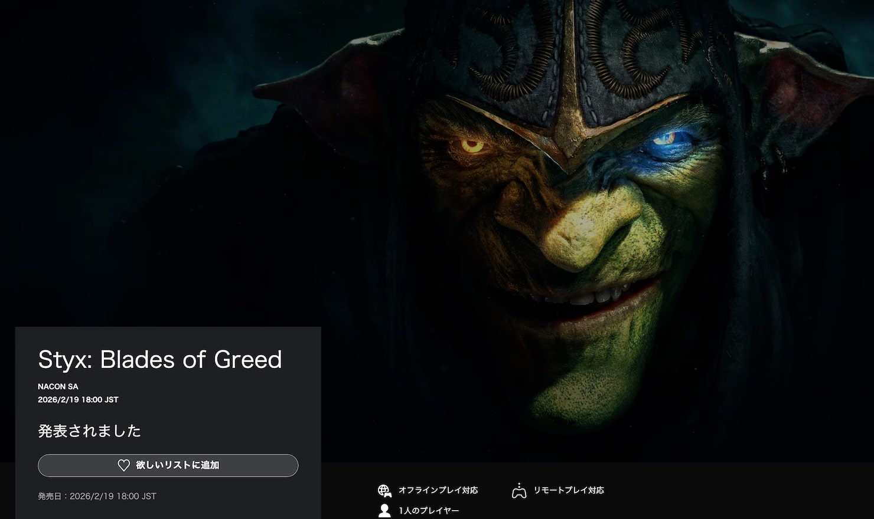Click the 2026/2/19 18:00 JST date under NACON SA
874x519 pixels.
point(78,400)
